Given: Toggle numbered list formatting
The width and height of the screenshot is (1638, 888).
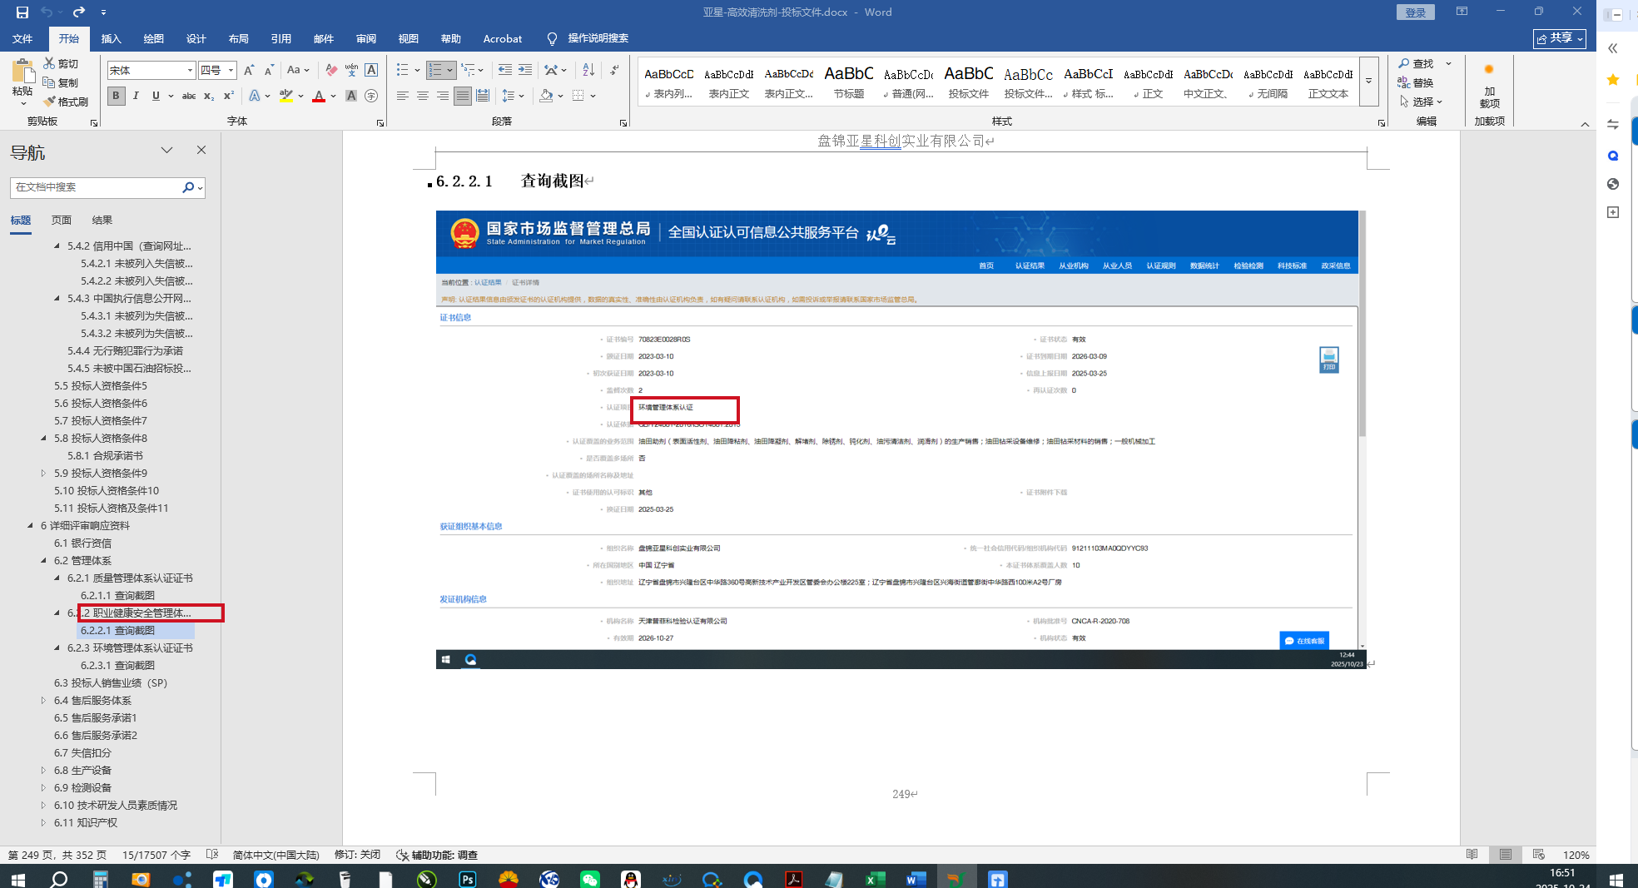Looking at the screenshot, I should point(435,71).
